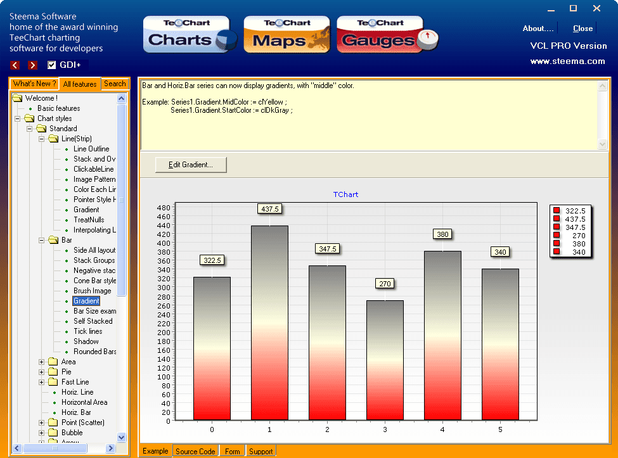Select the Area folder icon
The height and width of the screenshot is (458, 618).
(x=53, y=362)
